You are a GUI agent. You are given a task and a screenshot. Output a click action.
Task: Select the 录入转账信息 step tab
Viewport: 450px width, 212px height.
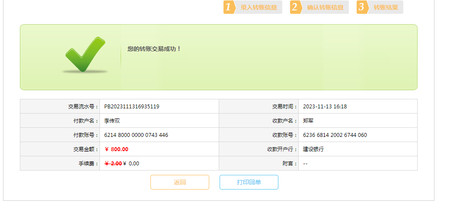click(x=259, y=7)
